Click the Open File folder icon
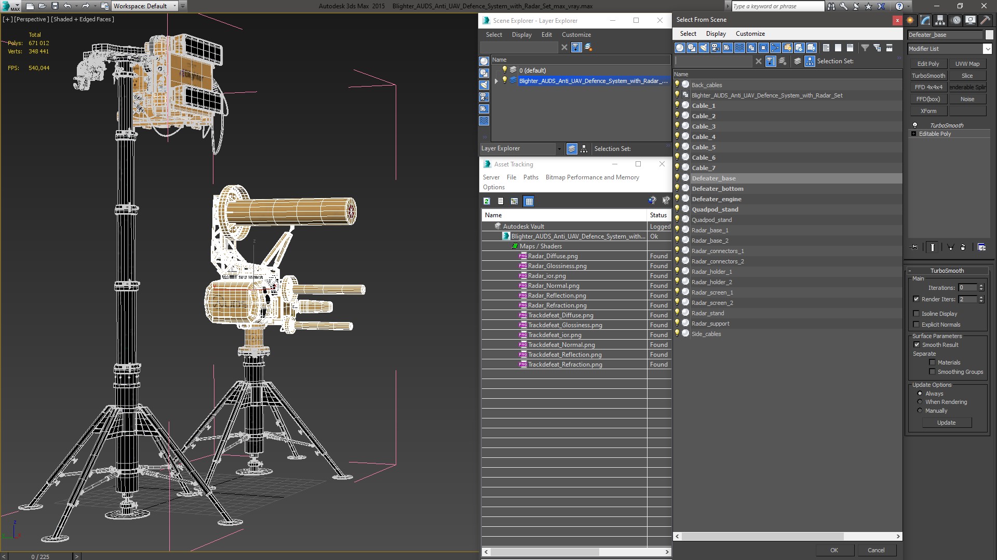The width and height of the screenshot is (997, 560). (x=43, y=6)
